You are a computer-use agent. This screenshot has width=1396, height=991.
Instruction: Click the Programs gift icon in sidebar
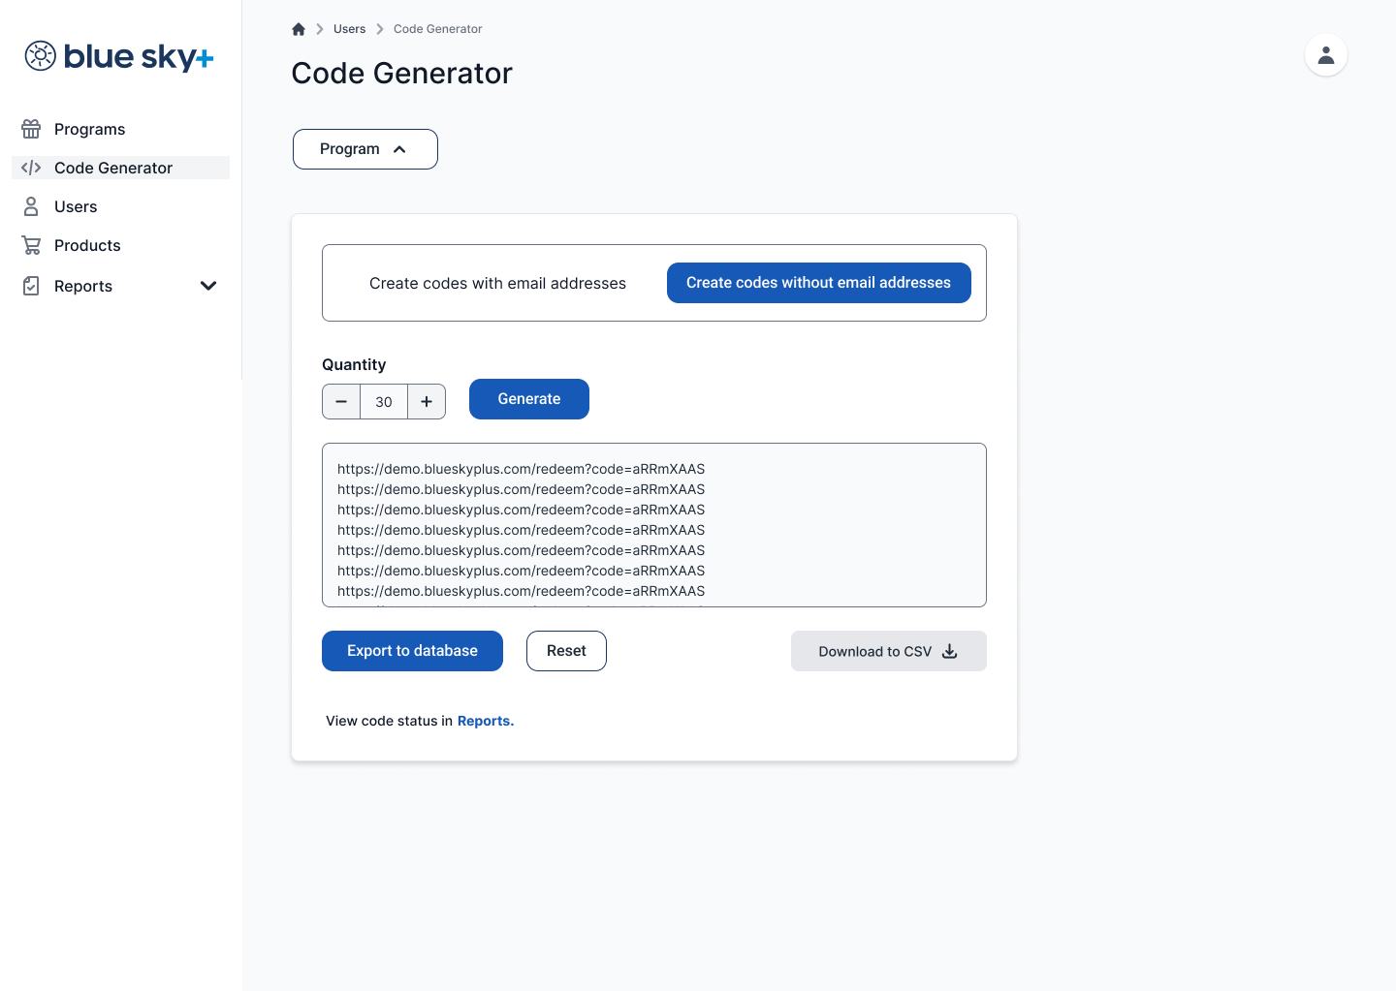pos(31,129)
